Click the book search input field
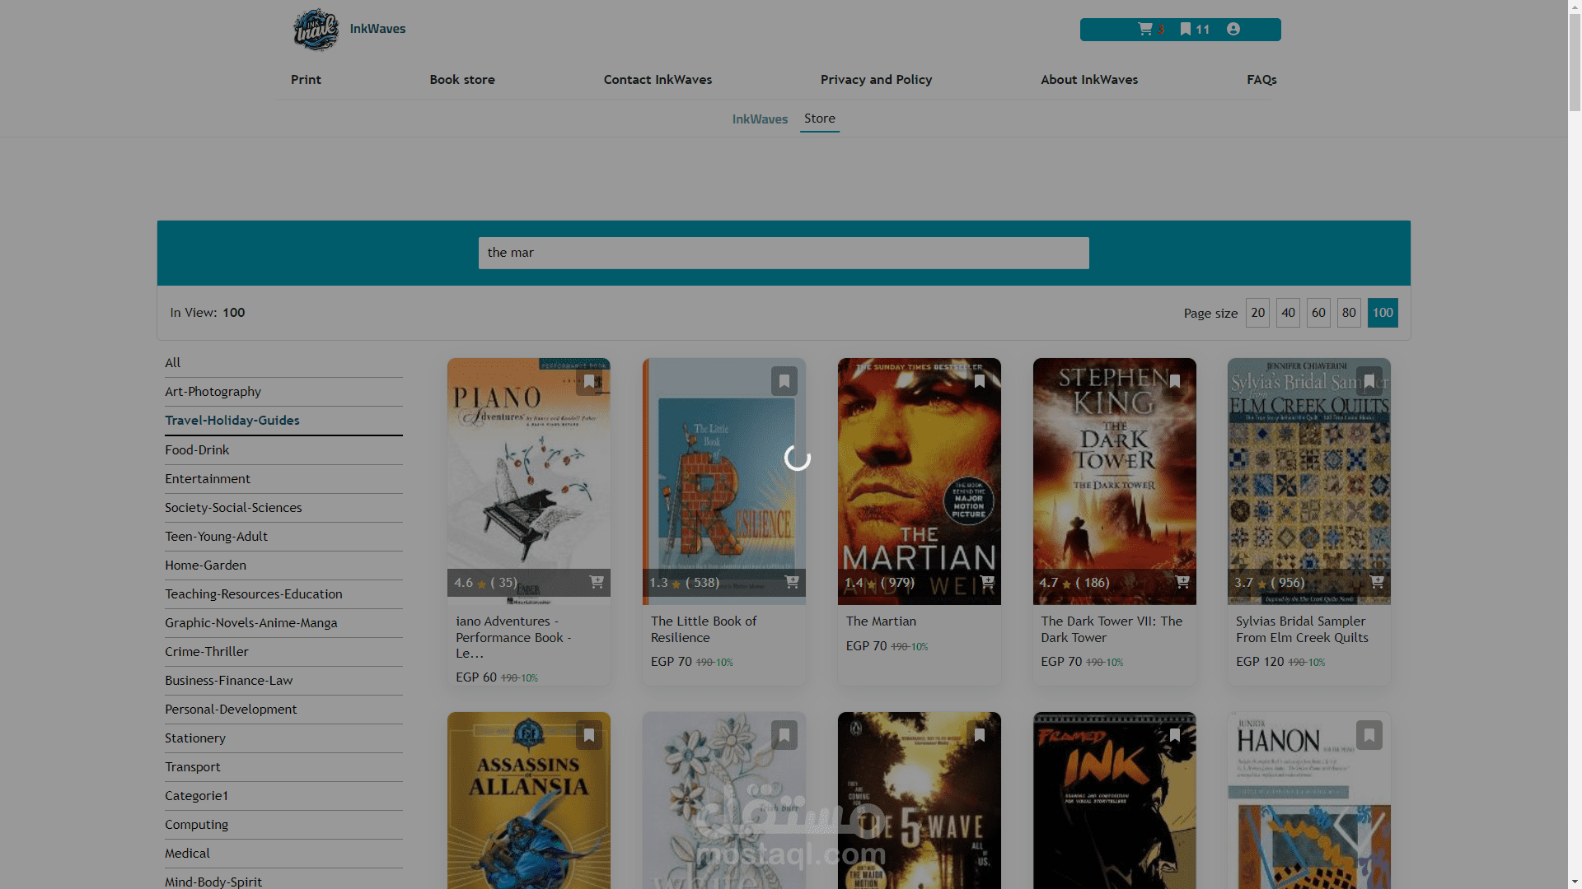This screenshot has width=1582, height=889. coord(783,253)
